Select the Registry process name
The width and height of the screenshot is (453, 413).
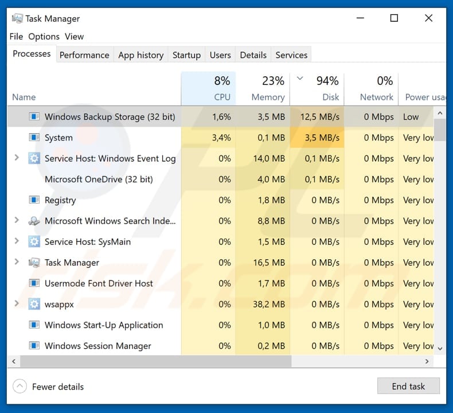[60, 200]
